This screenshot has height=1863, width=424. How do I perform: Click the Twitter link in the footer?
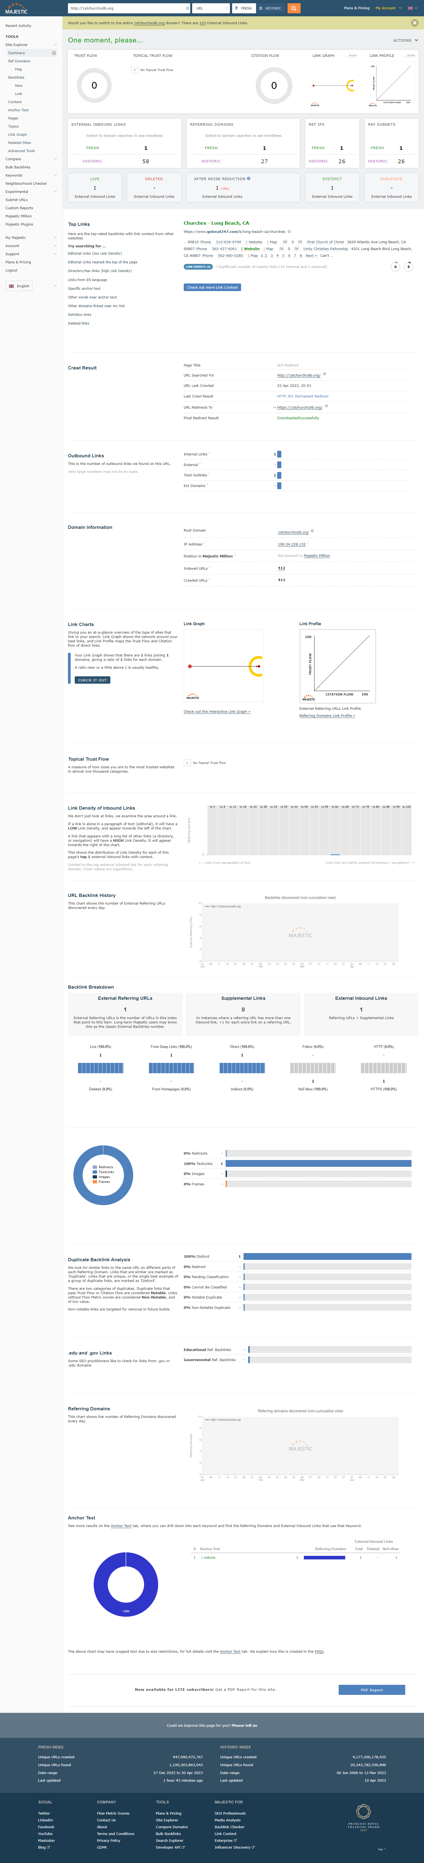[44, 1813]
